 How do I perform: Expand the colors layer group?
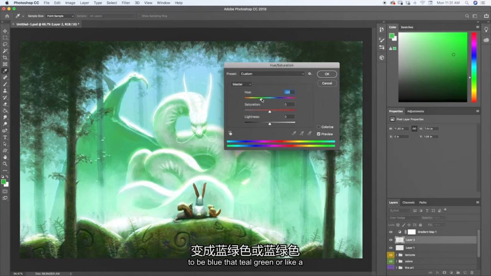click(x=396, y=261)
